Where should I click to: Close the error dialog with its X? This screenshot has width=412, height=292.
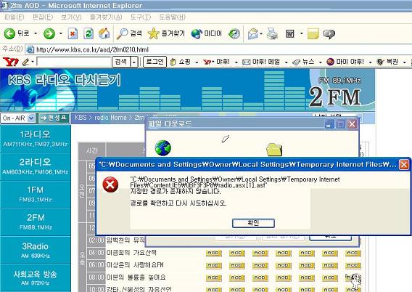(x=403, y=165)
